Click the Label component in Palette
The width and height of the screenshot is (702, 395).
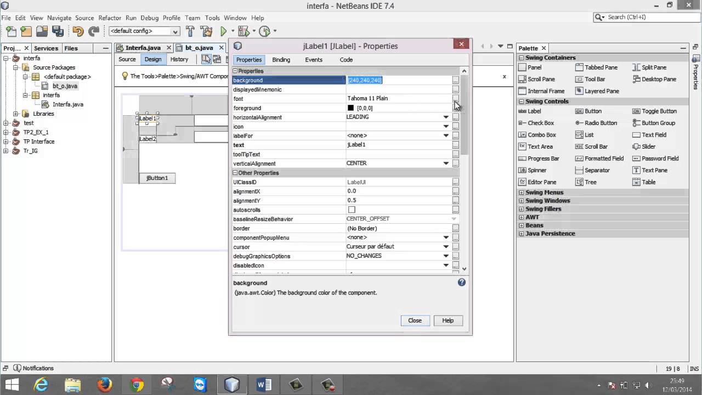point(529,111)
